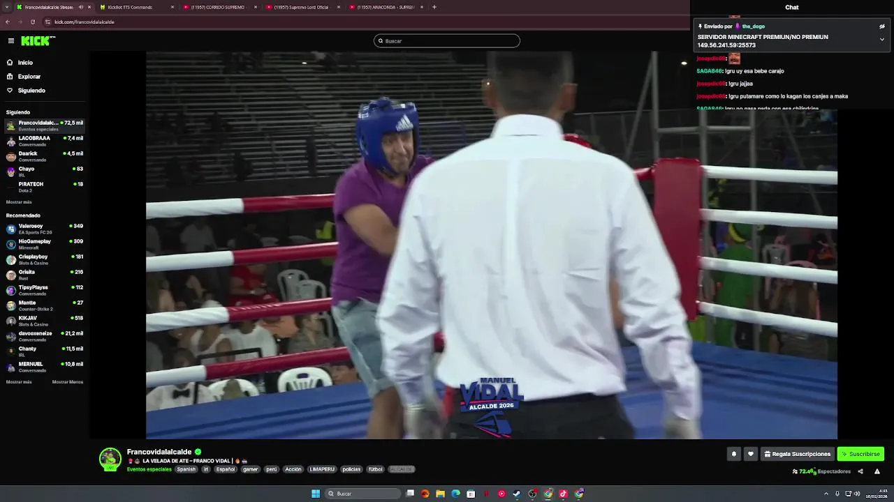Collapse recommended list with Mostrar Menos

point(68,382)
